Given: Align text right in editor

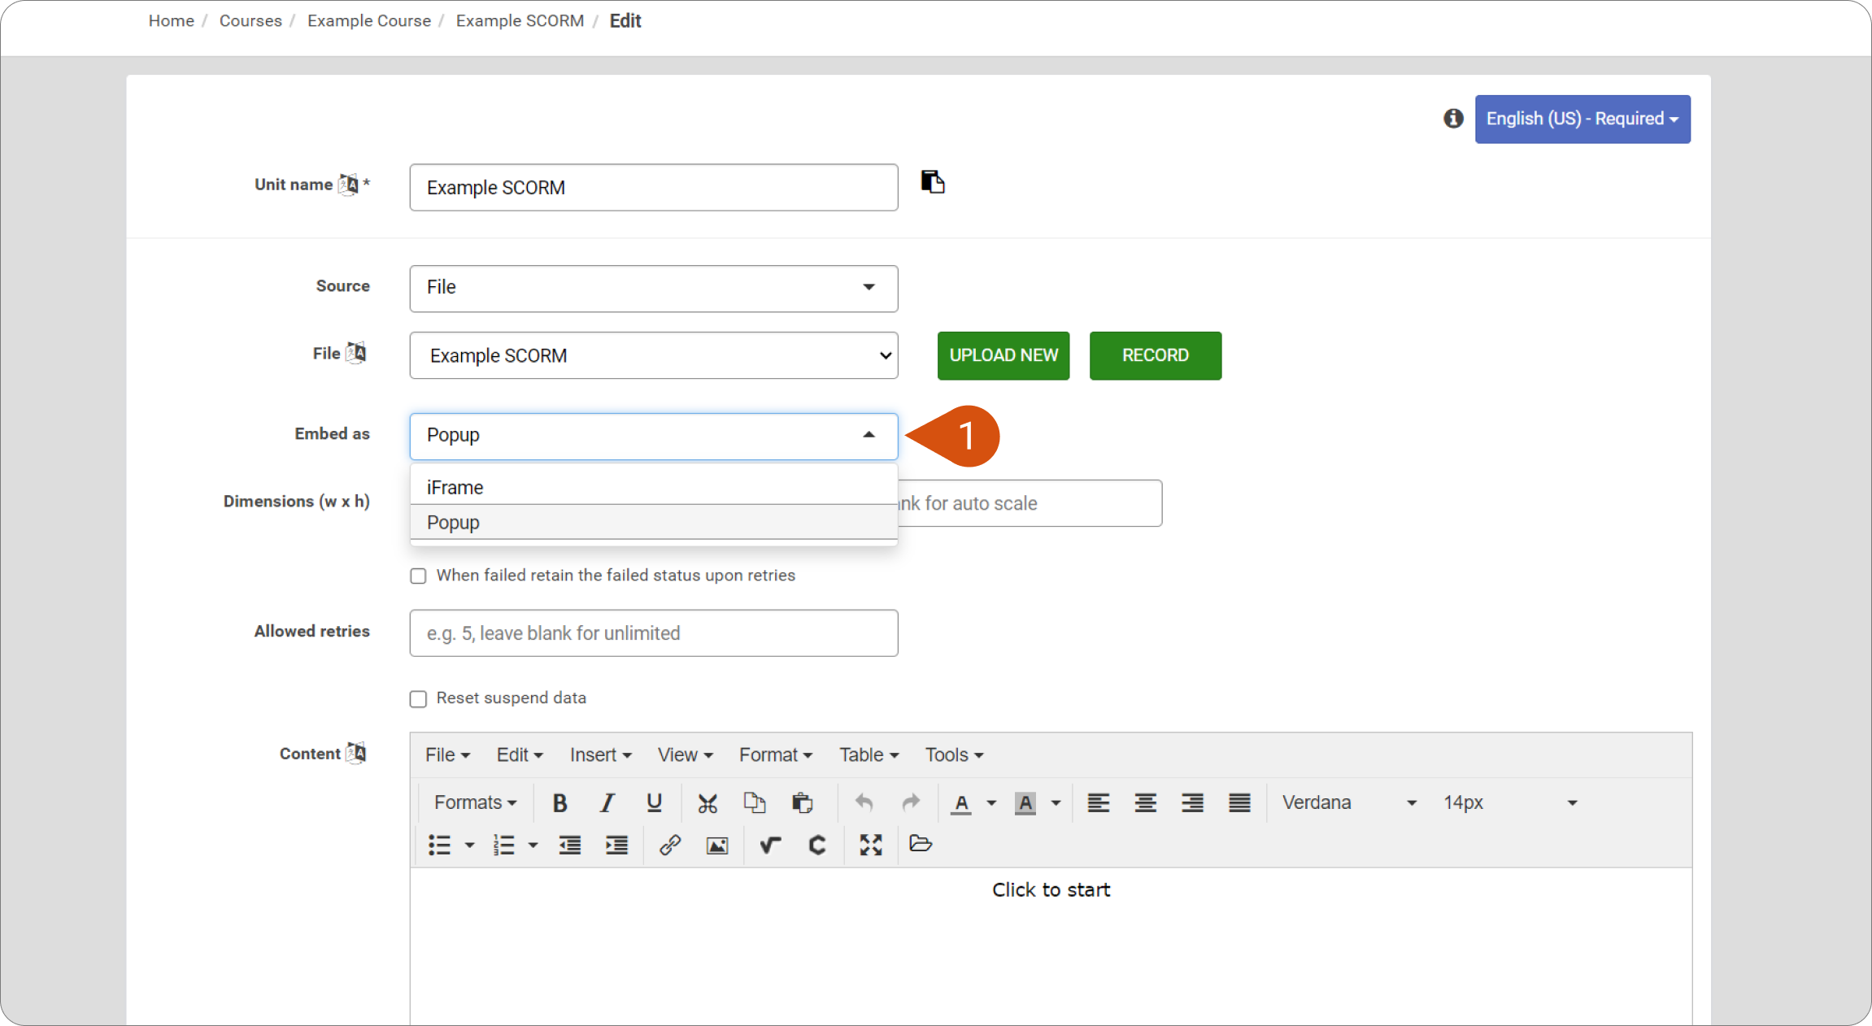Looking at the screenshot, I should (x=1192, y=803).
